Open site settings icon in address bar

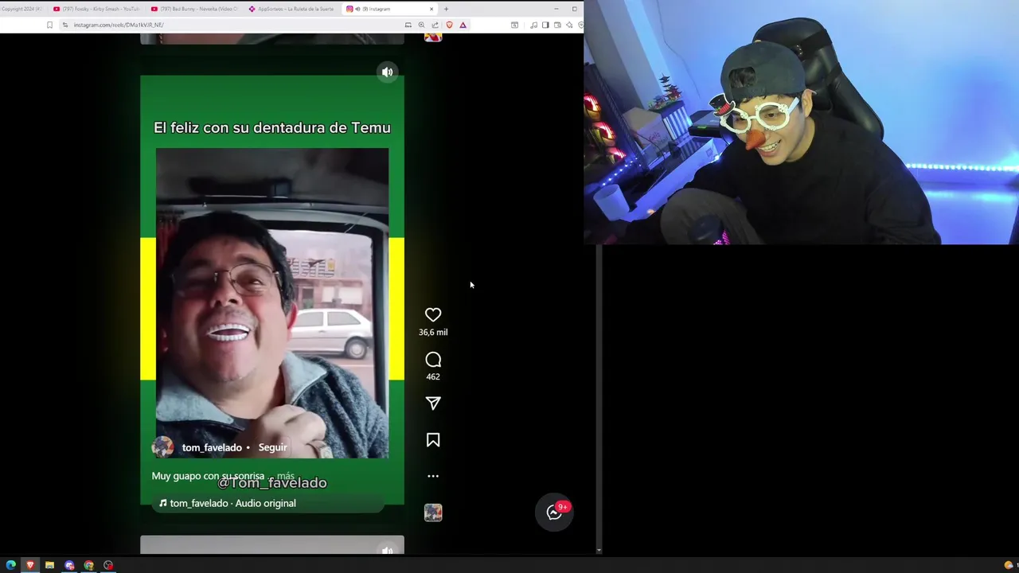tap(65, 25)
